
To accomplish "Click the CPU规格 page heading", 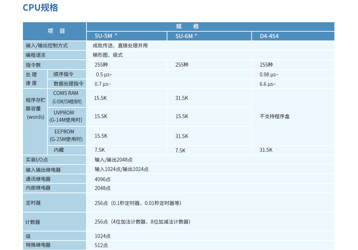I will click(x=41, y=8).
